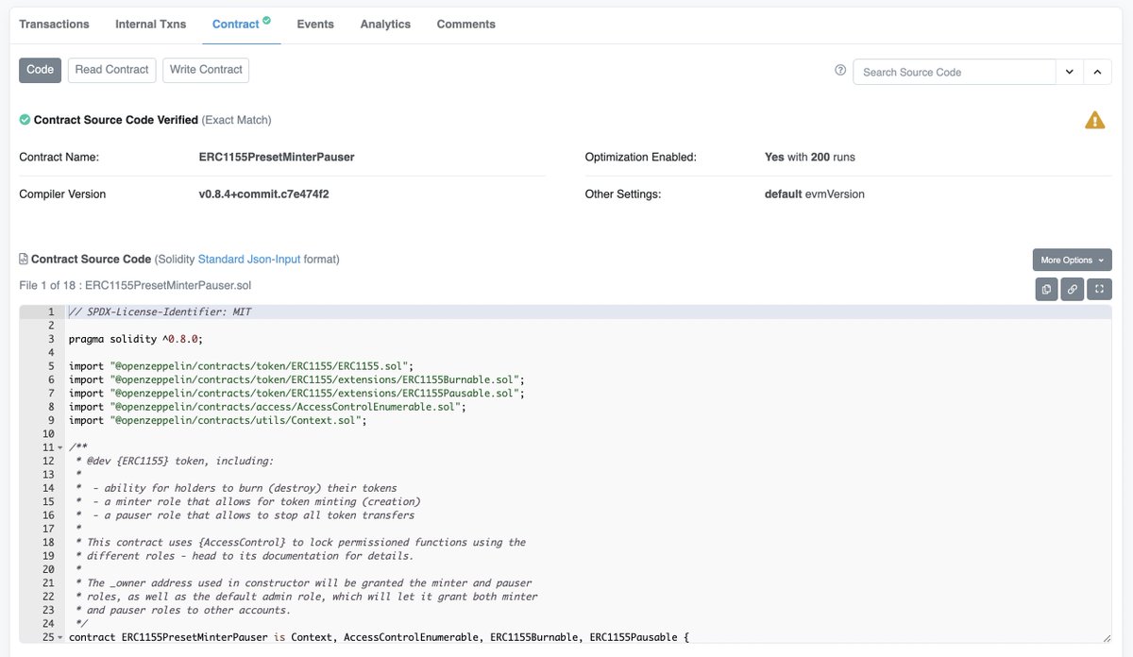
Task: Jump to next search match with down chevron
Action: [x=1069, y=72]
